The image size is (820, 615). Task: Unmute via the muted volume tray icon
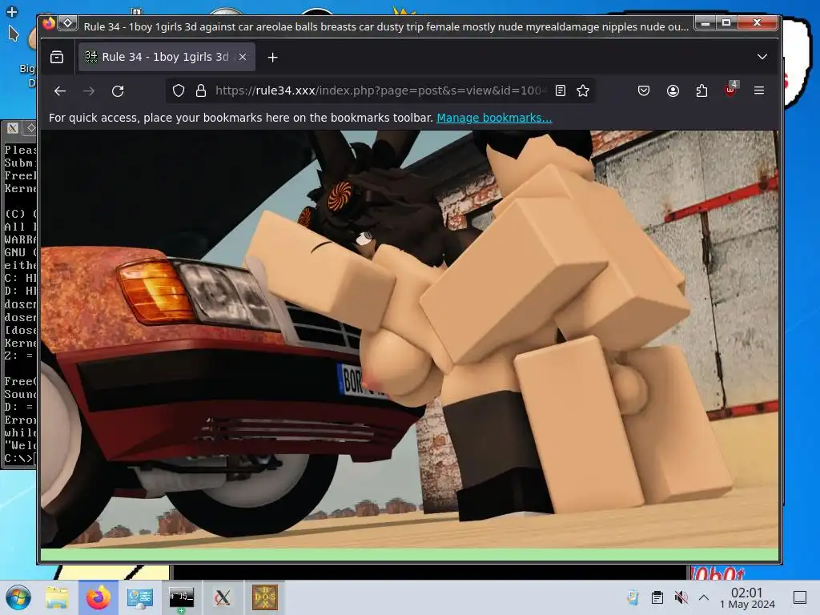pyautogui.click(x=681, y=597)
